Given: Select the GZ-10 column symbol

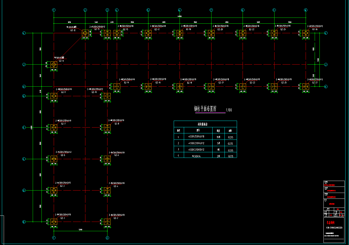Looking at the screenshot, I should [x=107, y=96].
